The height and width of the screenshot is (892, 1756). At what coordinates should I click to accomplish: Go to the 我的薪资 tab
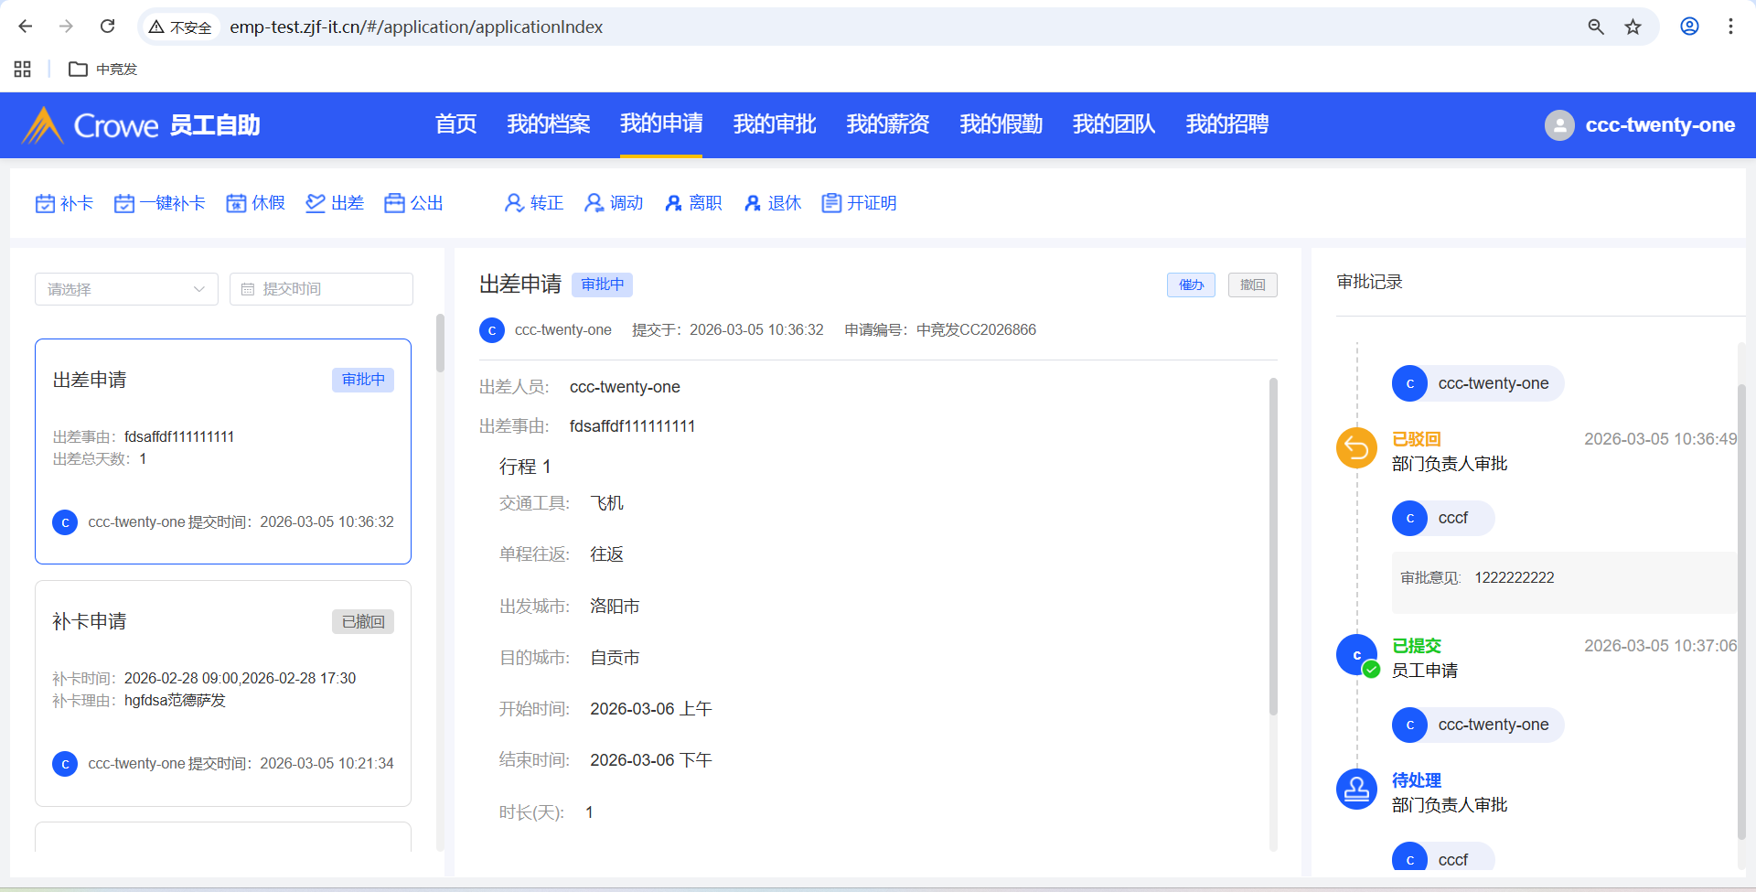click(887, 124)
